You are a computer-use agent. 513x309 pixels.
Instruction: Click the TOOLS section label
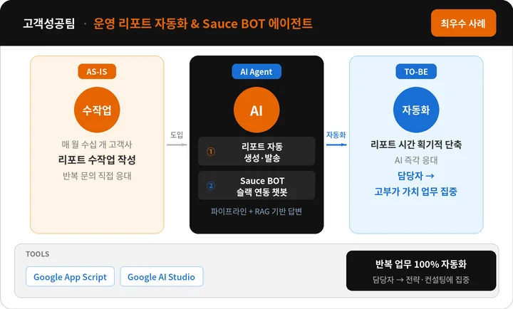click(38, 253)
